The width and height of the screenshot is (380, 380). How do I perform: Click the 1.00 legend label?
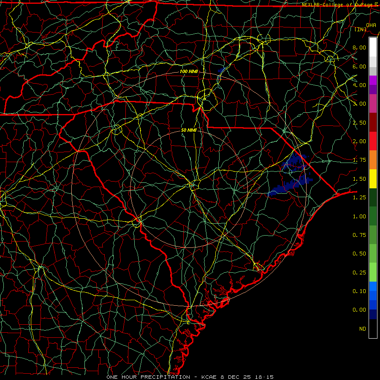(359, 217)
